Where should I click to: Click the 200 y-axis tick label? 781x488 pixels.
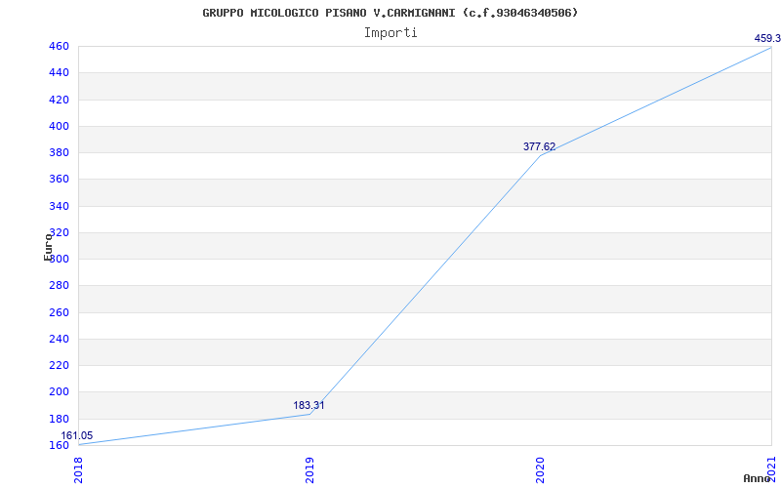pos(59,392)
